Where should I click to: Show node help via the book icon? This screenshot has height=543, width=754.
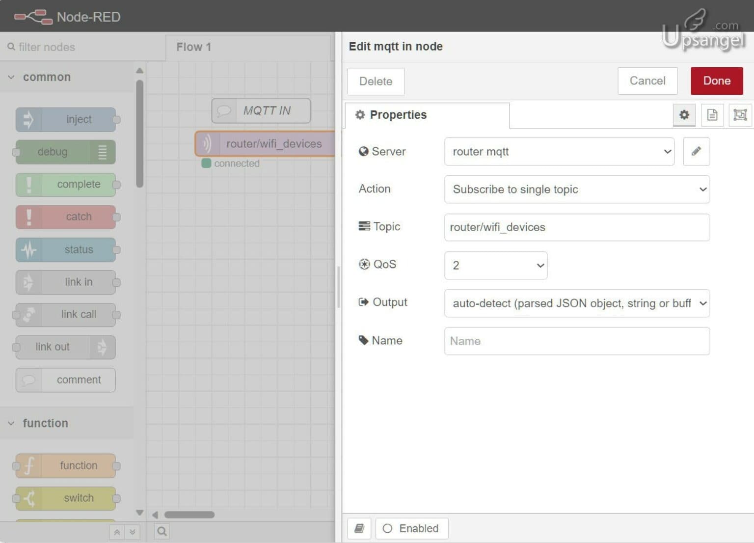pyautogui.click(x=359, y=528)
